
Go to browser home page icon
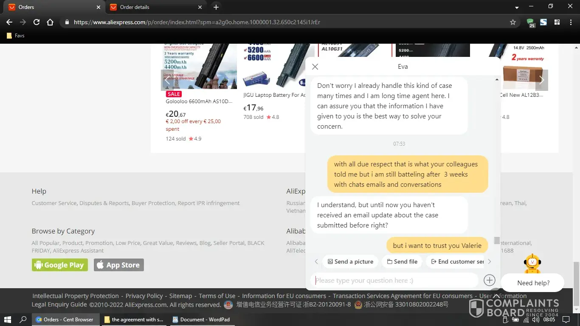click(50, 22)
